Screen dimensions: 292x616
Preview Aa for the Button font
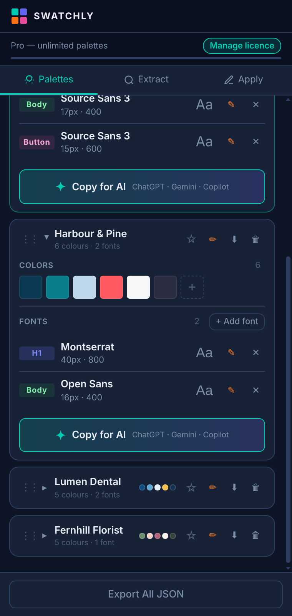tap(204, 142)
